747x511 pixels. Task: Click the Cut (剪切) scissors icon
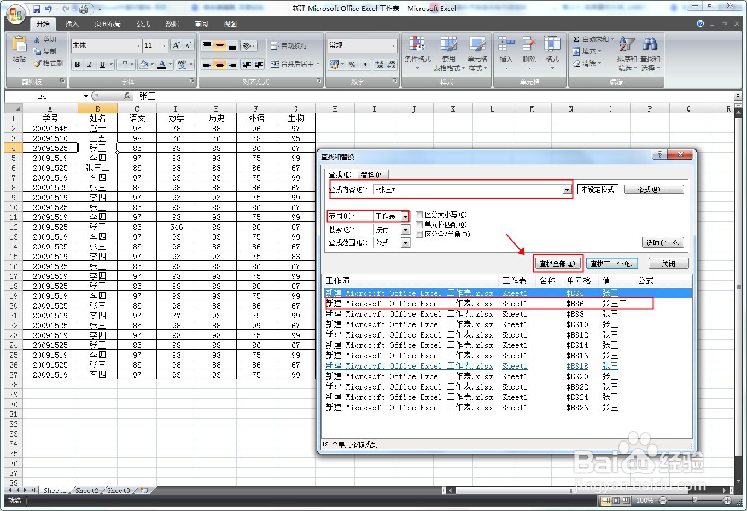click(37, 39)
